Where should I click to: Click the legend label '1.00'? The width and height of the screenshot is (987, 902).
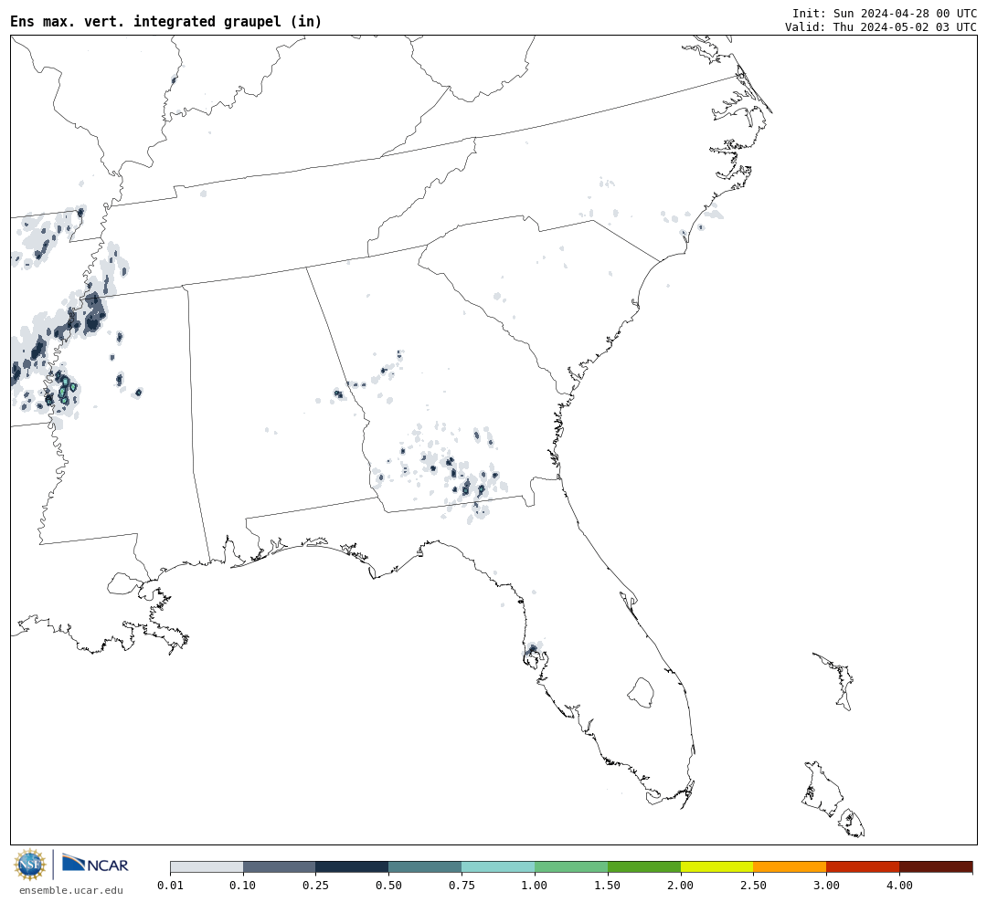(535, 885)
